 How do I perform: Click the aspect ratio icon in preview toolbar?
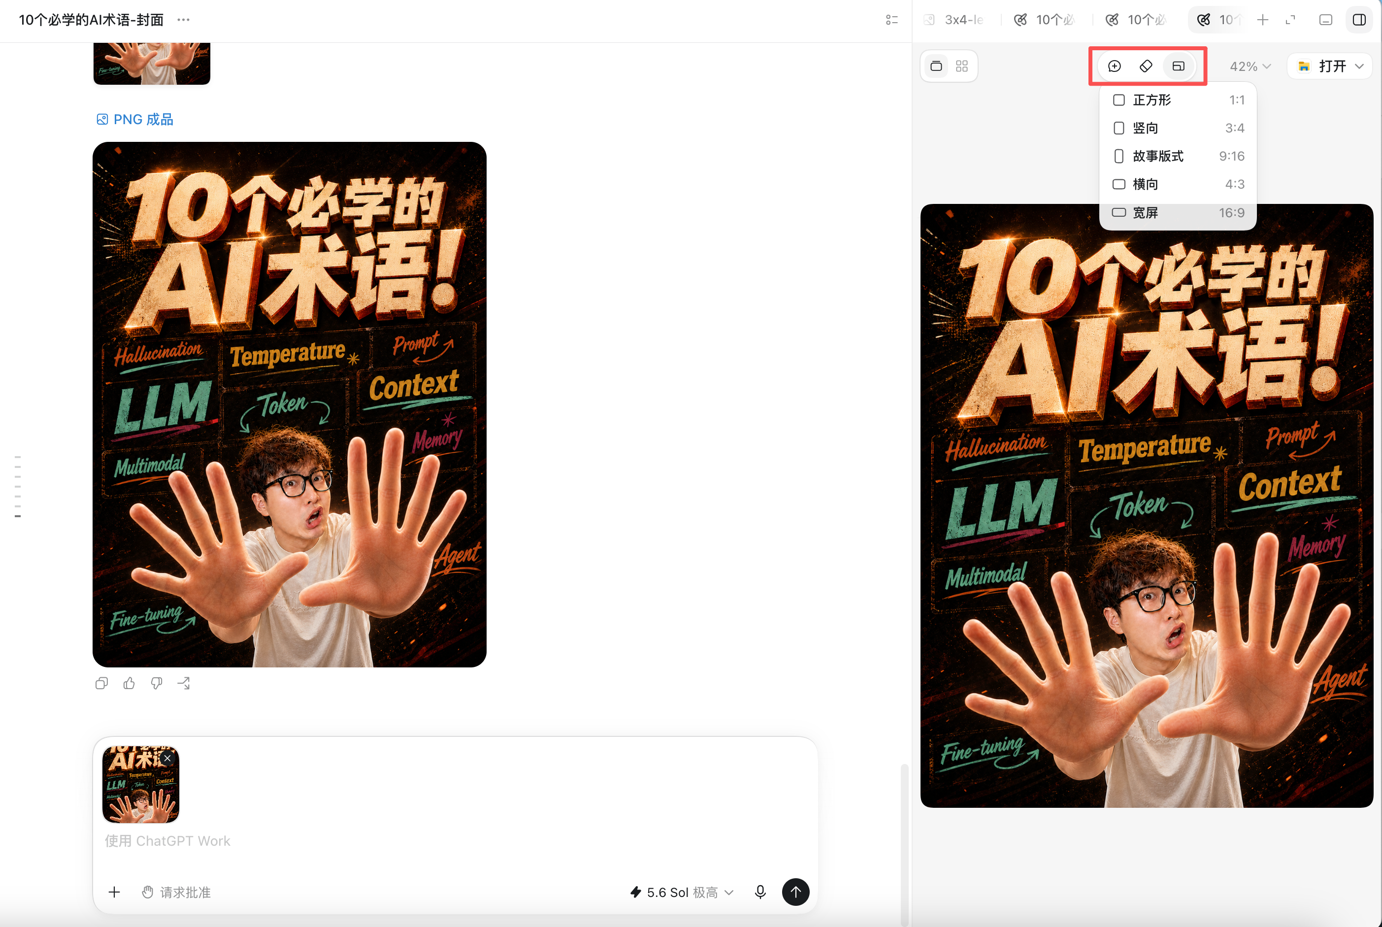(x=1178, y=66)
